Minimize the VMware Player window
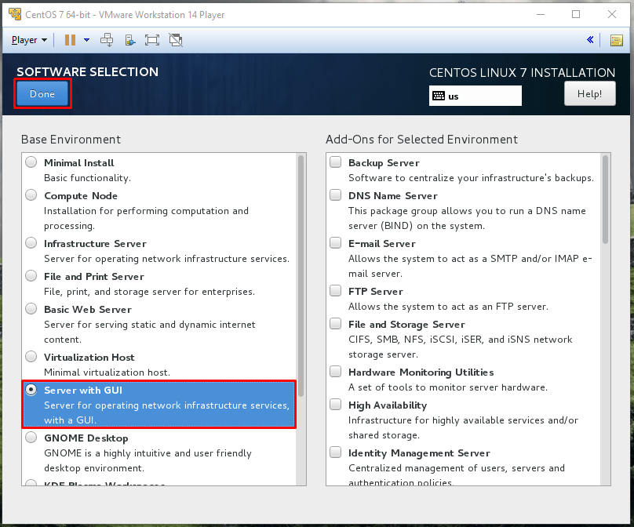This screenshot has height=527, width=634. coord(541,15)
